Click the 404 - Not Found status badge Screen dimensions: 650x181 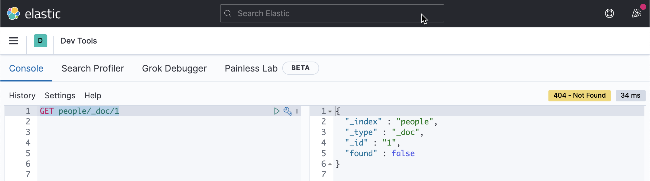(579, 95)
